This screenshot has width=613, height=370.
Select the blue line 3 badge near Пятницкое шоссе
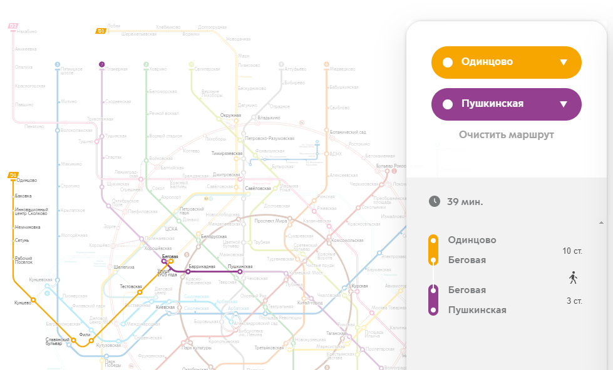pyautogui.click(x=57, y=64)
